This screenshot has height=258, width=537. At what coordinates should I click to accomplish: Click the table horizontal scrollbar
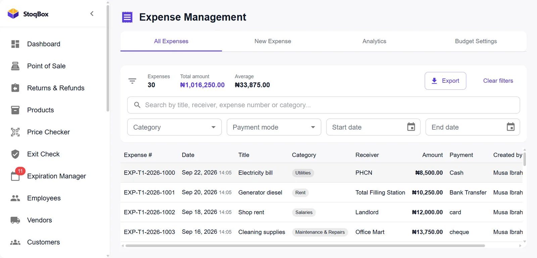pos(305,246)
